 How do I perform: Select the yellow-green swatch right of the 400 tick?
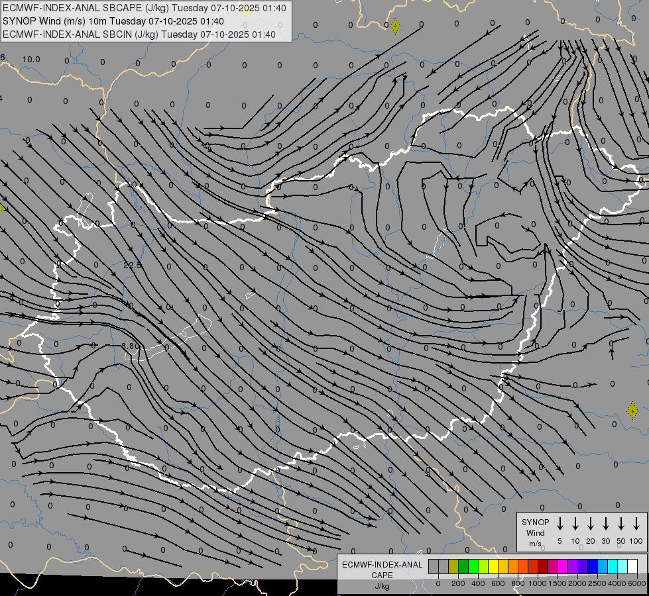(x=483, y=566)
